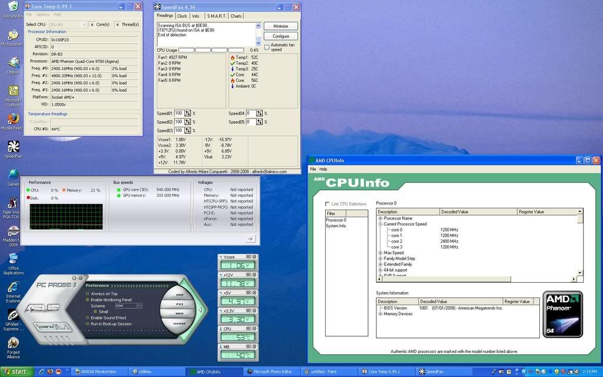The width and height of the screenshot is (603, 377).
Task: Toggle Enable Sound Effect in PC Probe
Action: click(x=88, y=318)
